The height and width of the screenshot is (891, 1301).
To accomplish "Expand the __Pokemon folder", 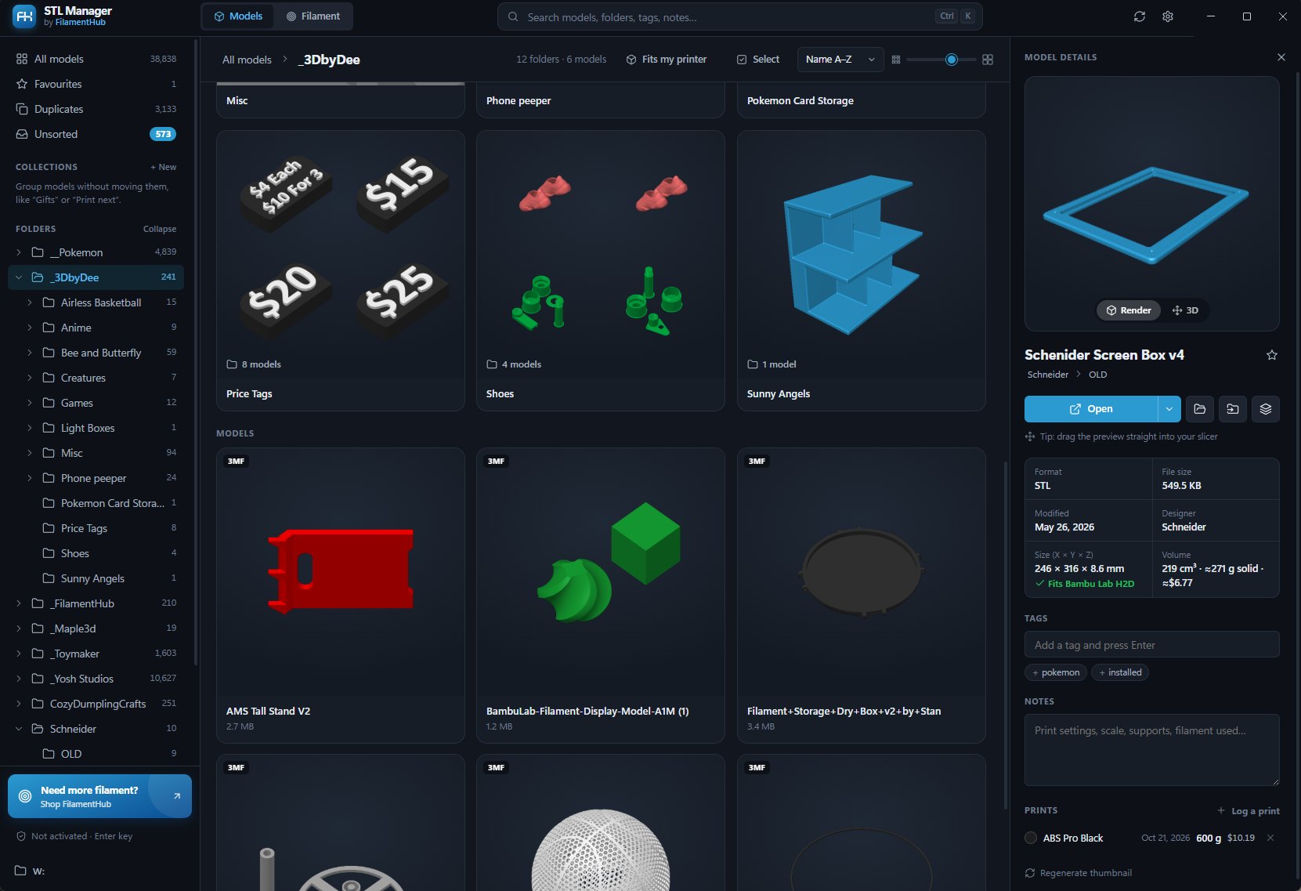I will pyautogui.click(x=19, y=252).
